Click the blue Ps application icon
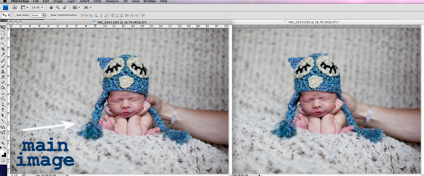Screen dimensions: 424x176 coord(5,7)
